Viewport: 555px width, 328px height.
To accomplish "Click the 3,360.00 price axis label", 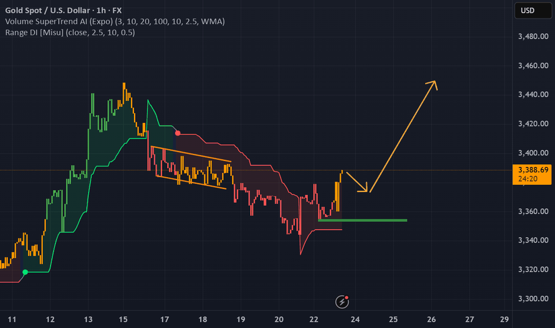I will (x=533, y=211).
